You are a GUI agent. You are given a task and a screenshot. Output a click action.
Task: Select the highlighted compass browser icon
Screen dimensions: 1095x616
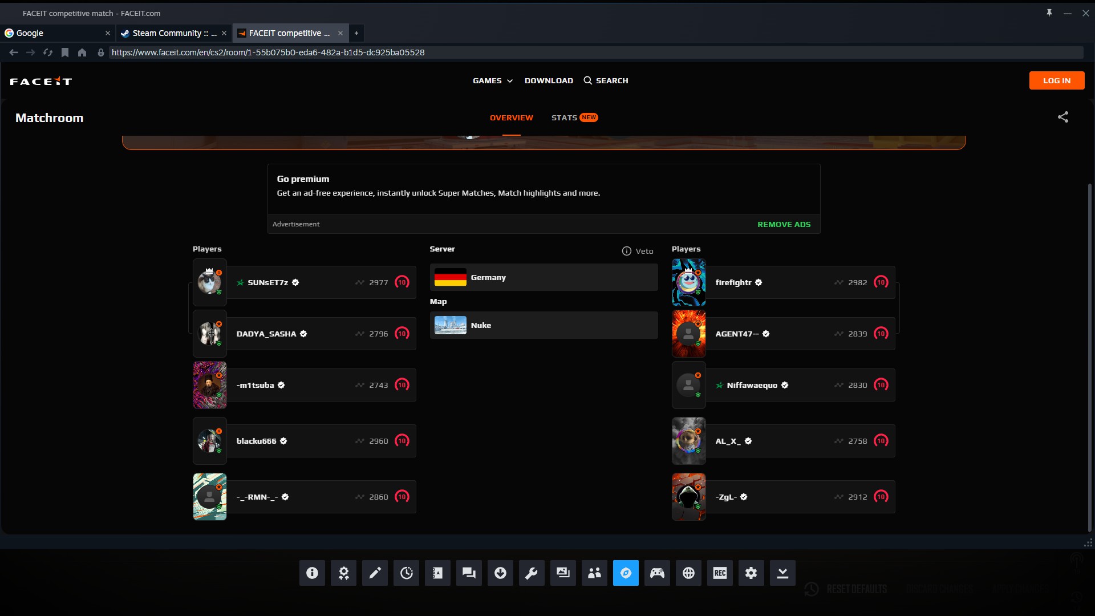pos(626,573)
